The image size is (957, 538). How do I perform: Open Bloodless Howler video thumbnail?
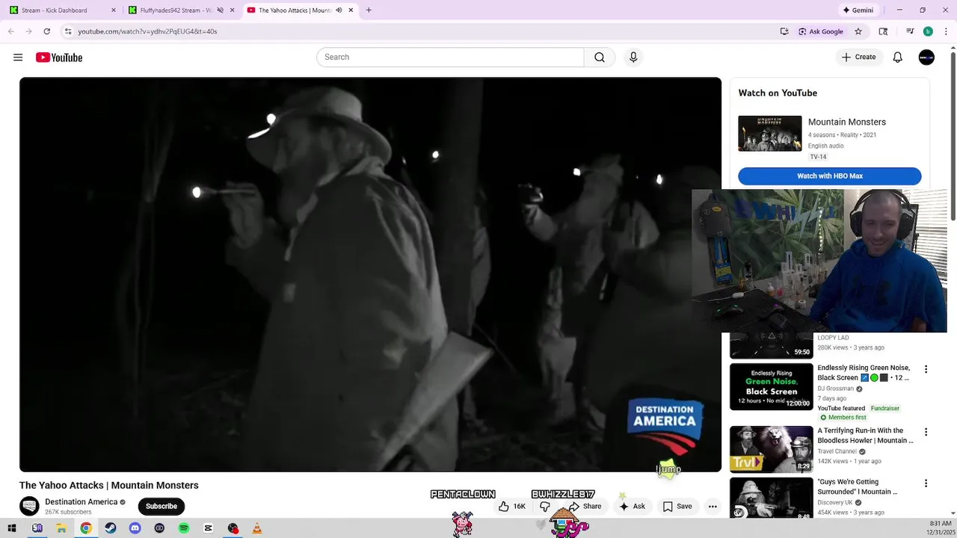(x=772, y=450)
